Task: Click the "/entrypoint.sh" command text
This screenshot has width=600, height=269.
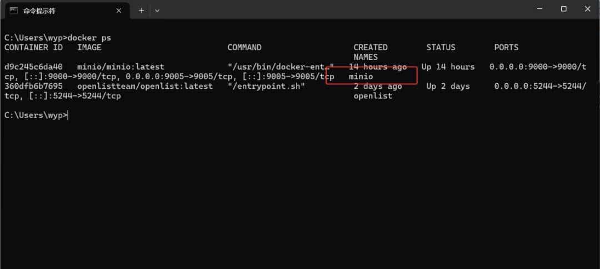Action: (x=266, y=87)
